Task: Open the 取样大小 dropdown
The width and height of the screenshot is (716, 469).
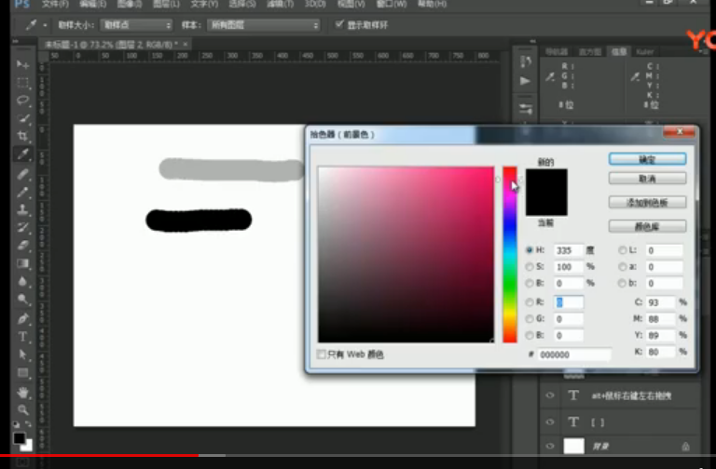Action: [136, 25]
